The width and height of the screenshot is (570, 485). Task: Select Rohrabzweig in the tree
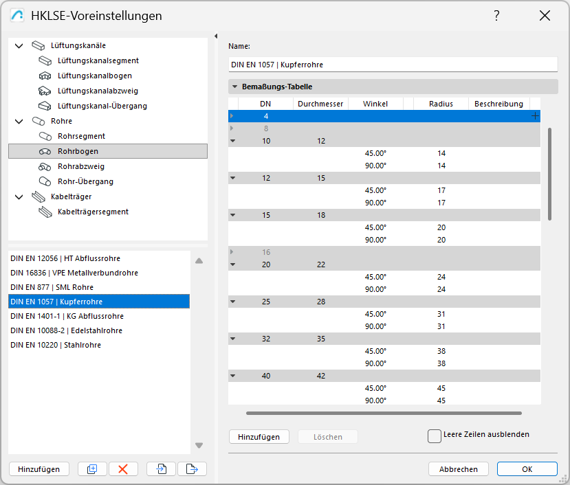coord(81,167)
